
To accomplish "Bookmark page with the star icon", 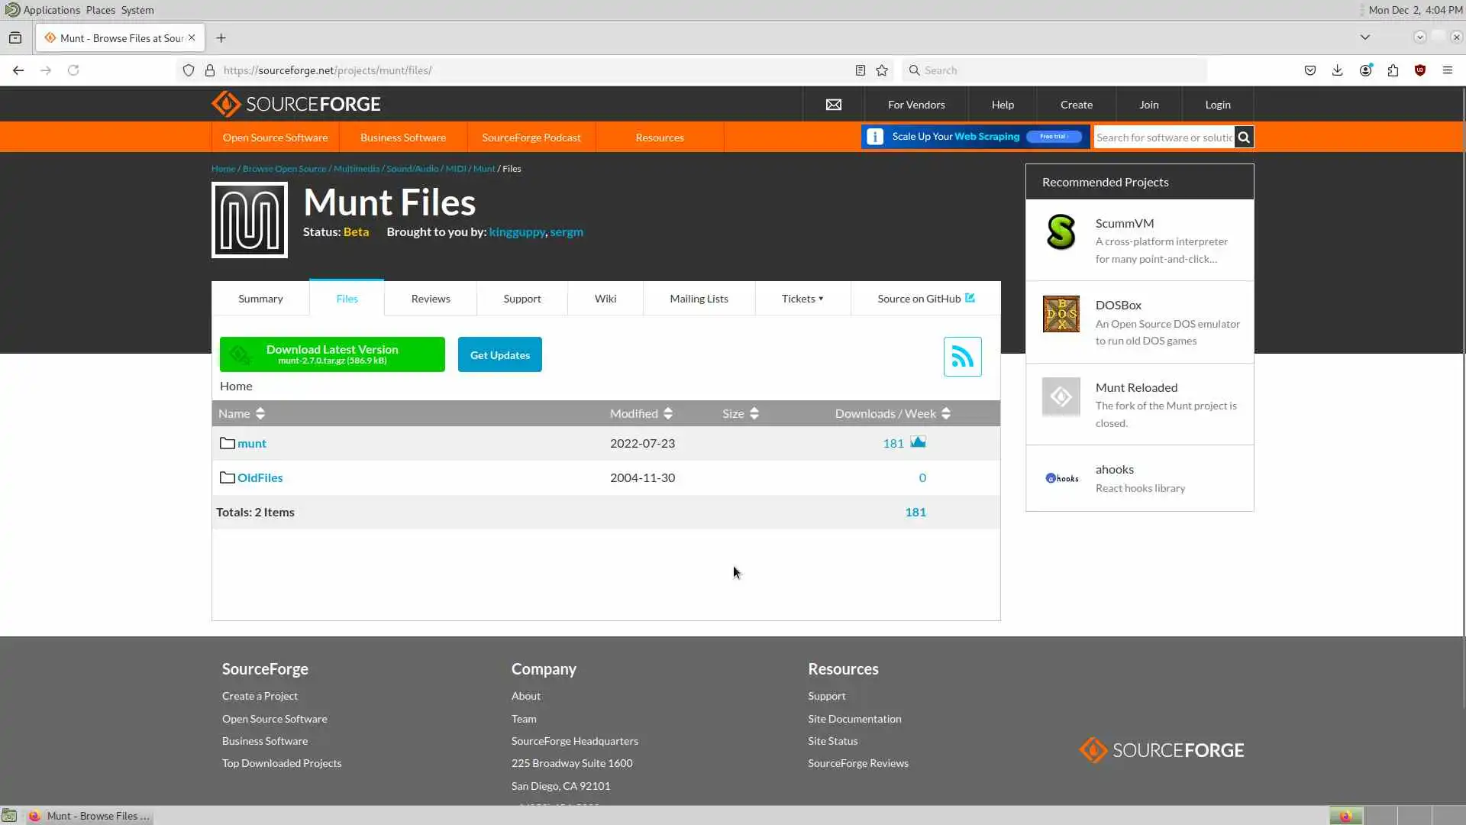I will [x=882, y=70].
